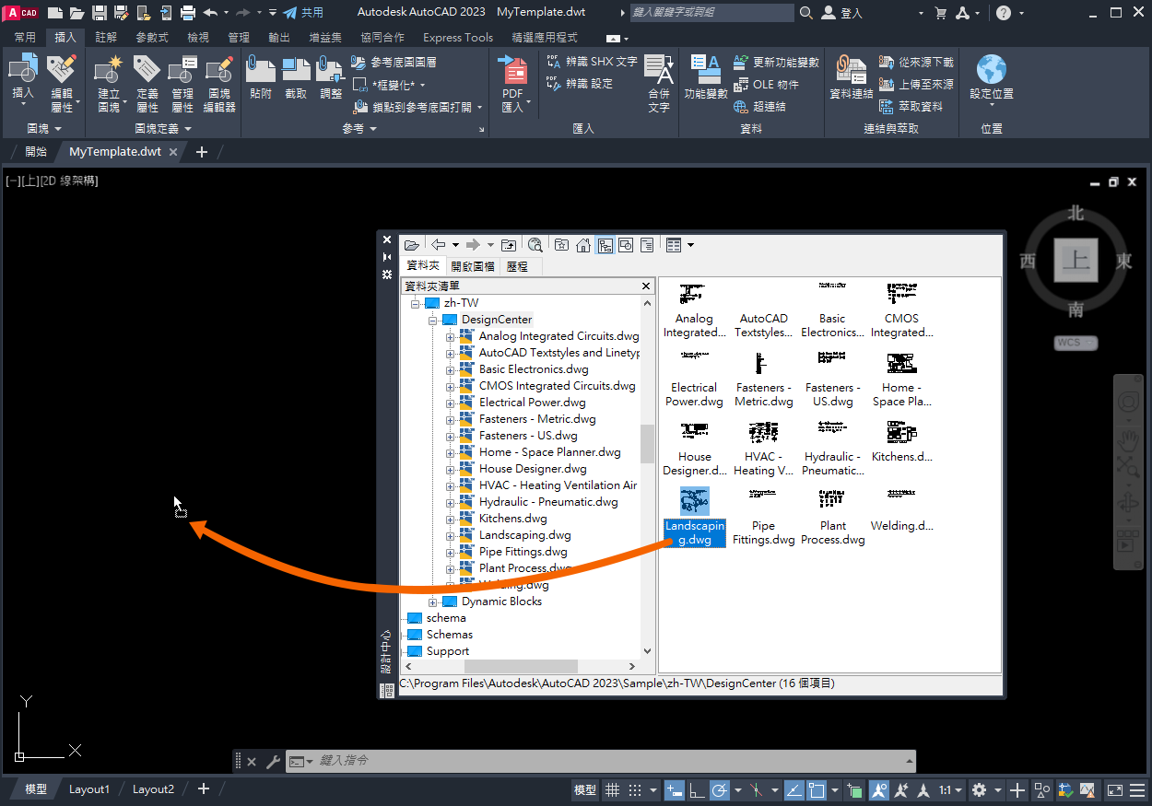This screenshot has height=806, width=1152.
Task: Click the Undo arrow in quick access toolbar
Action: click(210, 13)
